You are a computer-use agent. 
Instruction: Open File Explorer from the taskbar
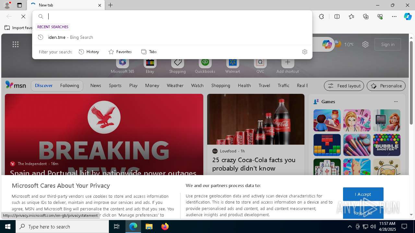tap(149, 227)
